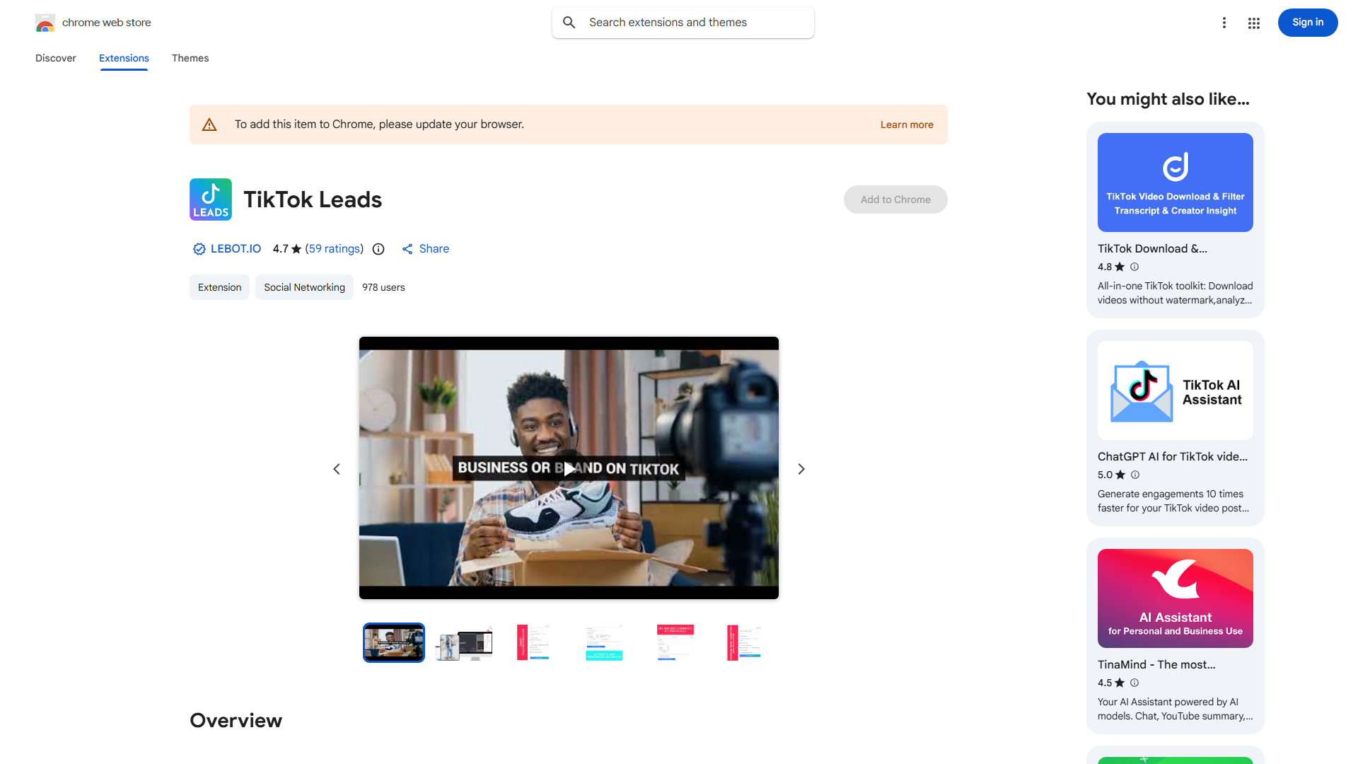Show the previous screenshot with the left arrow

coord(337,468)
